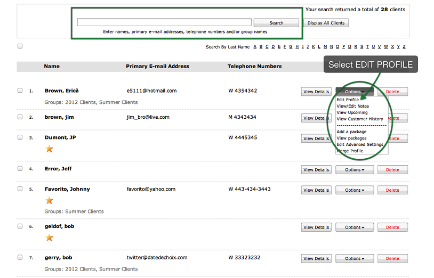The height and width of the screenshot is (278, 434).
Task: Open the Options dropdown for Error, Jeff
Action: point(354,170)
